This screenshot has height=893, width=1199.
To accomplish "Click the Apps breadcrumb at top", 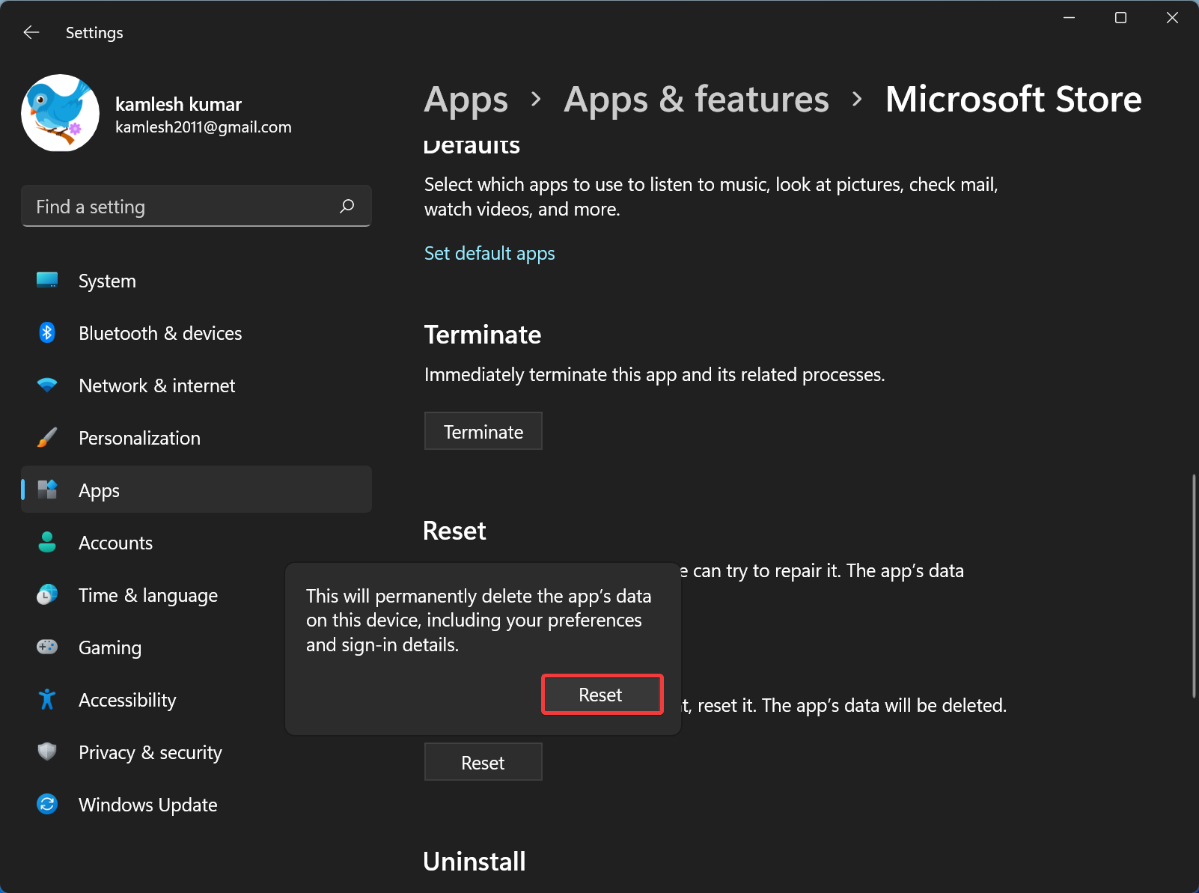I will coord(466,100).
